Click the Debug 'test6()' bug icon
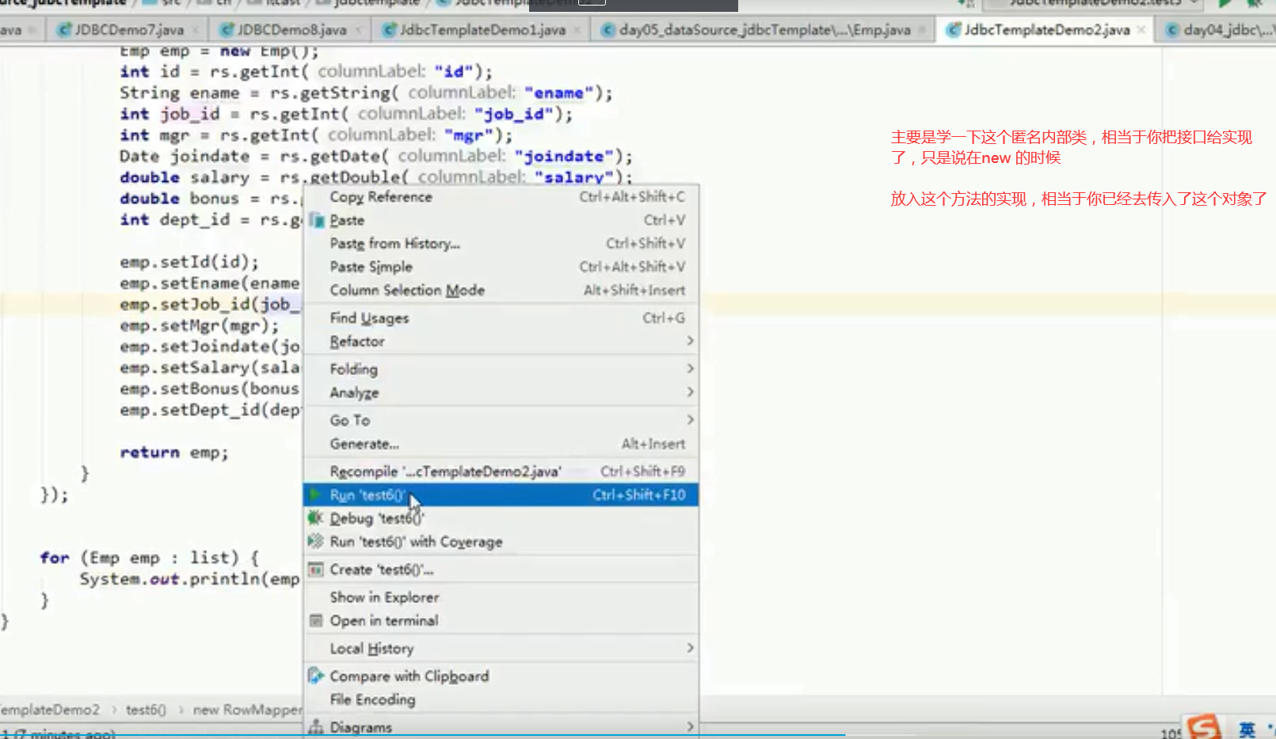The width and height of the screenshot is (1276, 739). (x=315, y=518)
